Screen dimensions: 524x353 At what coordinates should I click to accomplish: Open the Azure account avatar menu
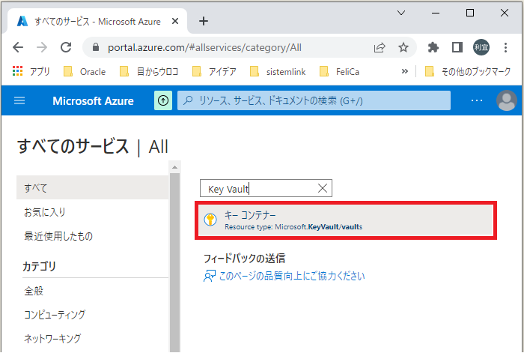coord(507,100)
